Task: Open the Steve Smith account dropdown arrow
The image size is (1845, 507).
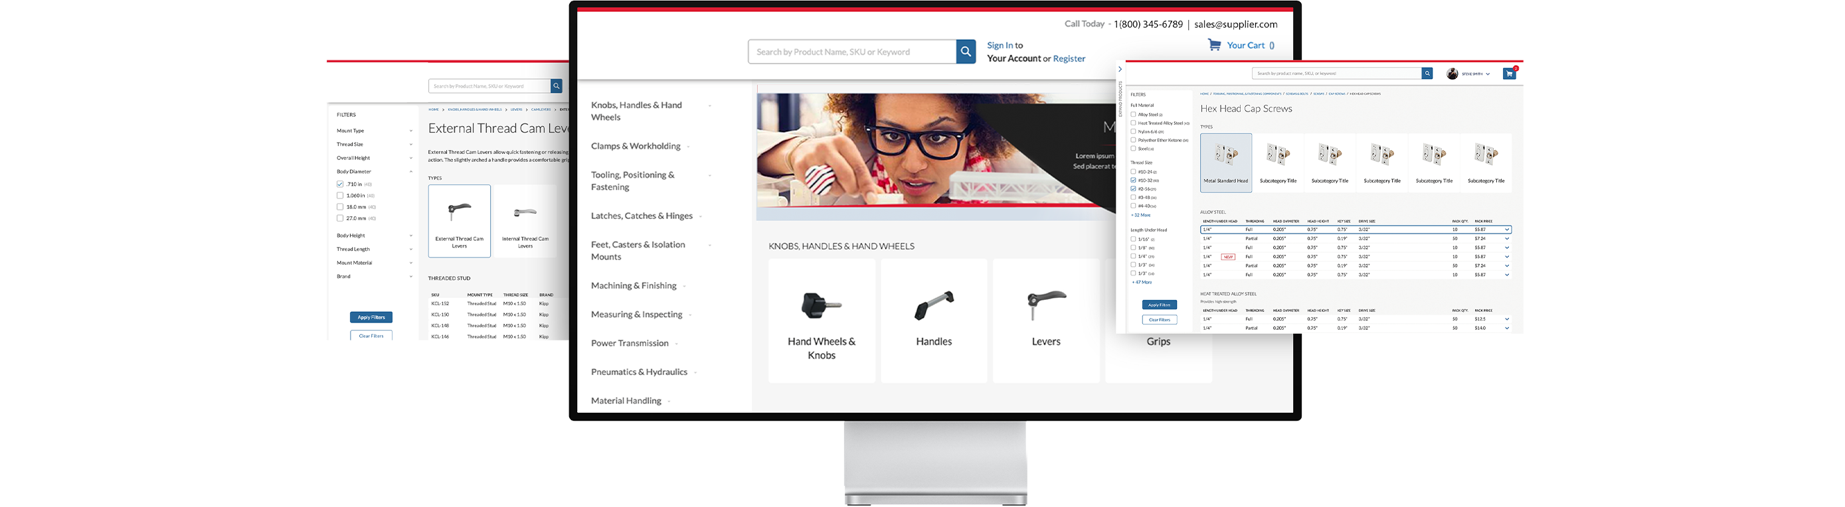Action: [x=1488, y=74]
